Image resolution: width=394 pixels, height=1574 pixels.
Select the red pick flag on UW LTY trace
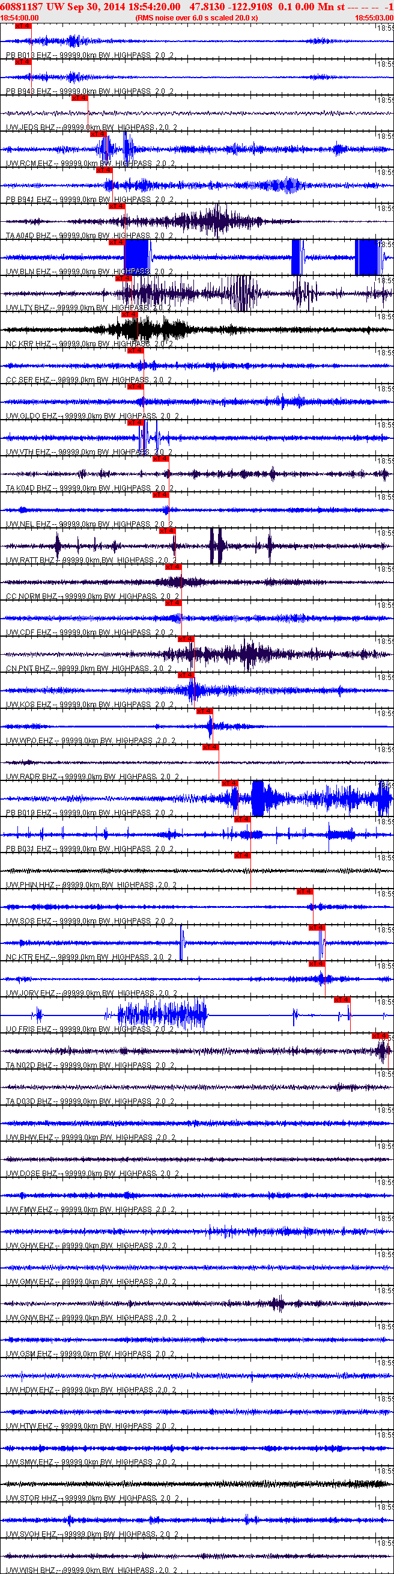(x=123, y=278)
